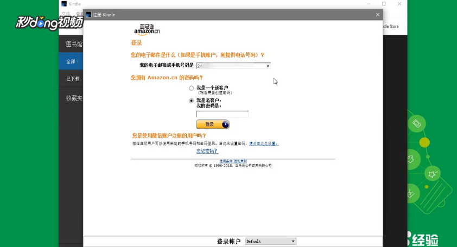
Task: Click the dialog title bar Kindle icon
Action: tap(88, 15)
